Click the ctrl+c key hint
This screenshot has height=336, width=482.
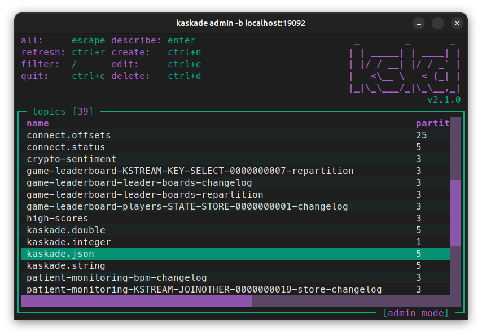(x=89, y=76)
